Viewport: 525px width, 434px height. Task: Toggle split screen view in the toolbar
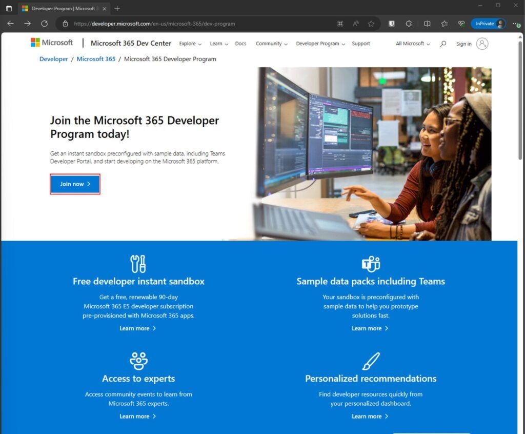point(427,23)
